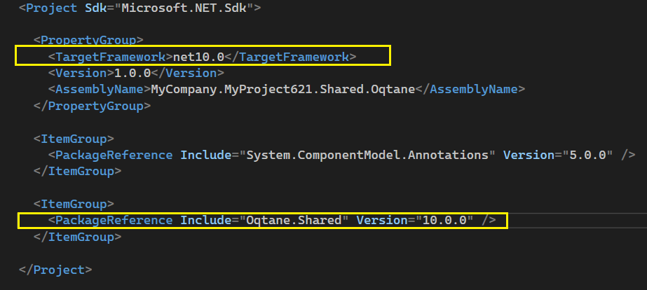Viewport: 647px width, 290px height.
Task: Click the Include attribute on the Oqtane.Shared line
Action: [x=205, y=221]
